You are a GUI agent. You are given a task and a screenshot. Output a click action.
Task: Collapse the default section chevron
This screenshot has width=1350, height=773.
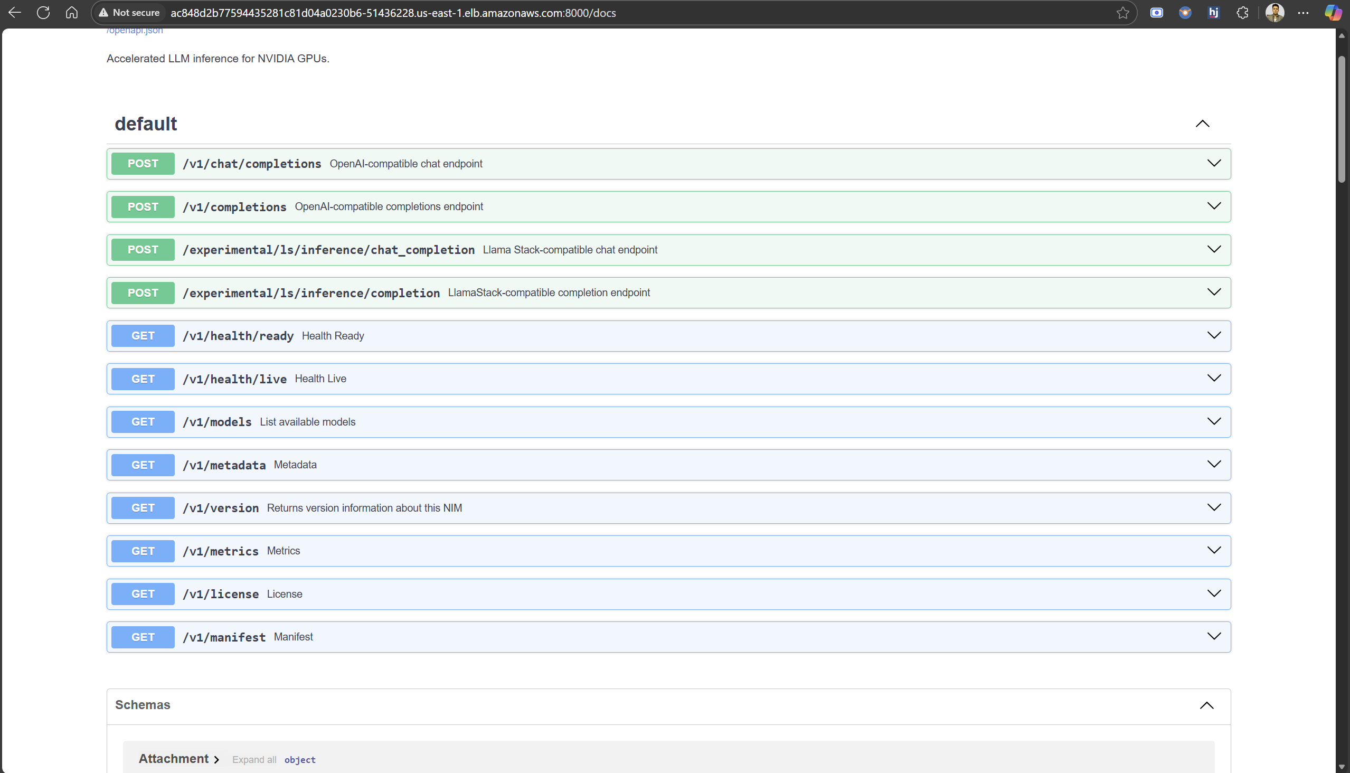pos(1202,124)
